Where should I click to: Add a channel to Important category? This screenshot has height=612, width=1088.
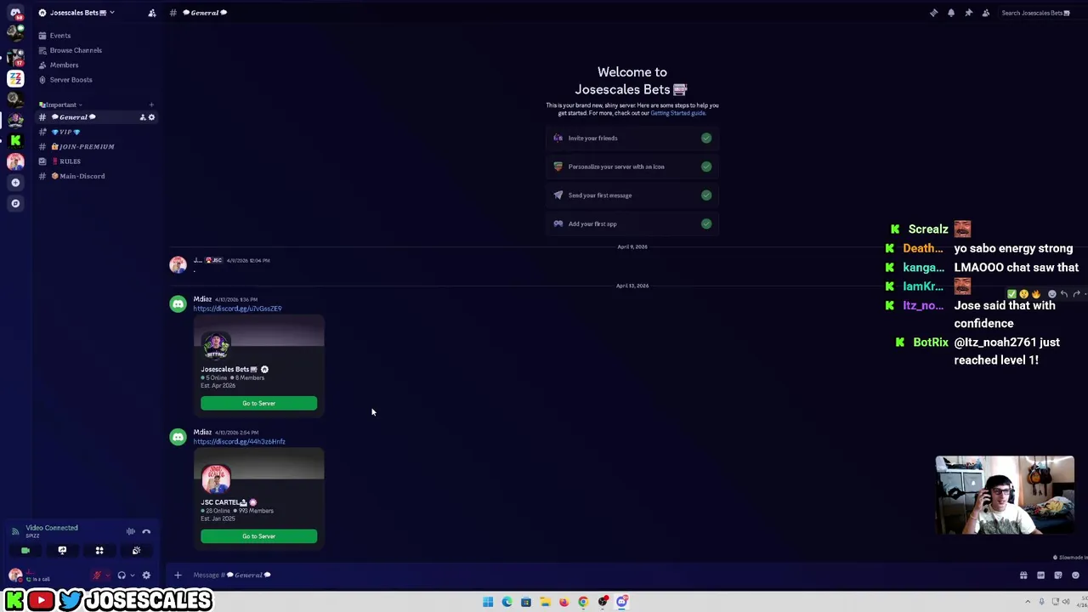point(151,105)
